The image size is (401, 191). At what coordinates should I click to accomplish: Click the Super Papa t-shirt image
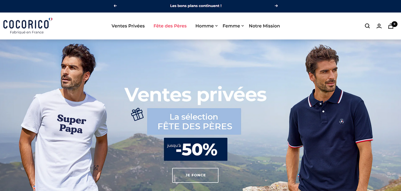point(64,139)
